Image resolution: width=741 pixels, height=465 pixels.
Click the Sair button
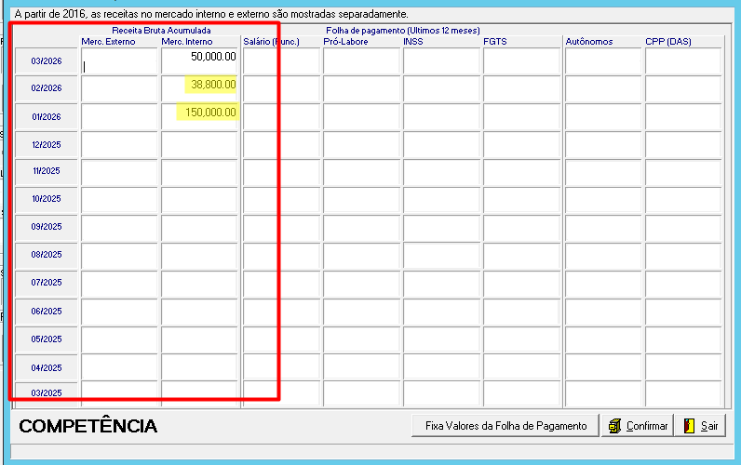(x=700, y=426)
